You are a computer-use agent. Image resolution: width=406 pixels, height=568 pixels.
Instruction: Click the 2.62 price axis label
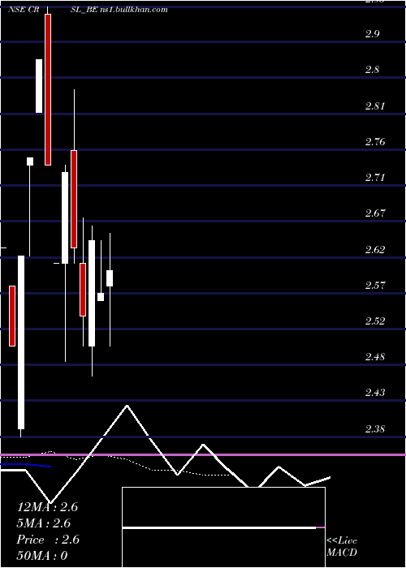coord(374,250)
